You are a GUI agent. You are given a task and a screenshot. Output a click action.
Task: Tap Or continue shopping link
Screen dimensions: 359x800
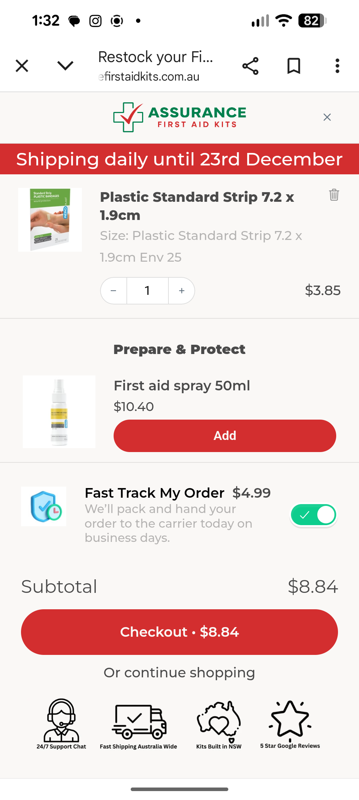[x=179, y=673]
